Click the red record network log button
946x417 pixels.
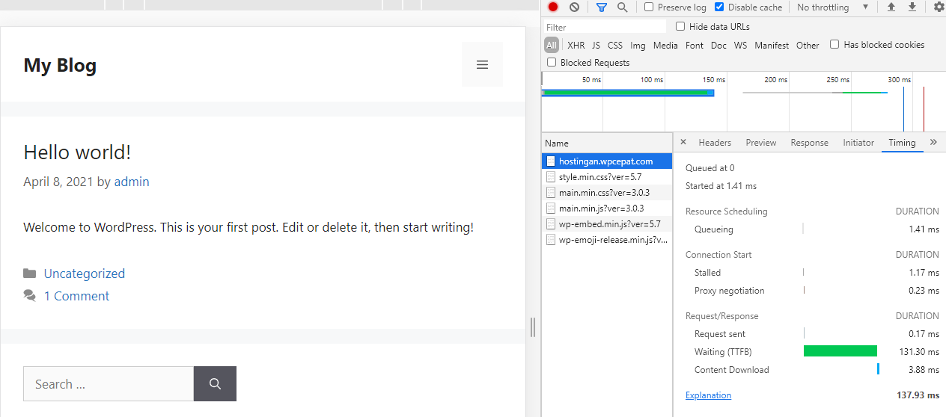(553, 7)
